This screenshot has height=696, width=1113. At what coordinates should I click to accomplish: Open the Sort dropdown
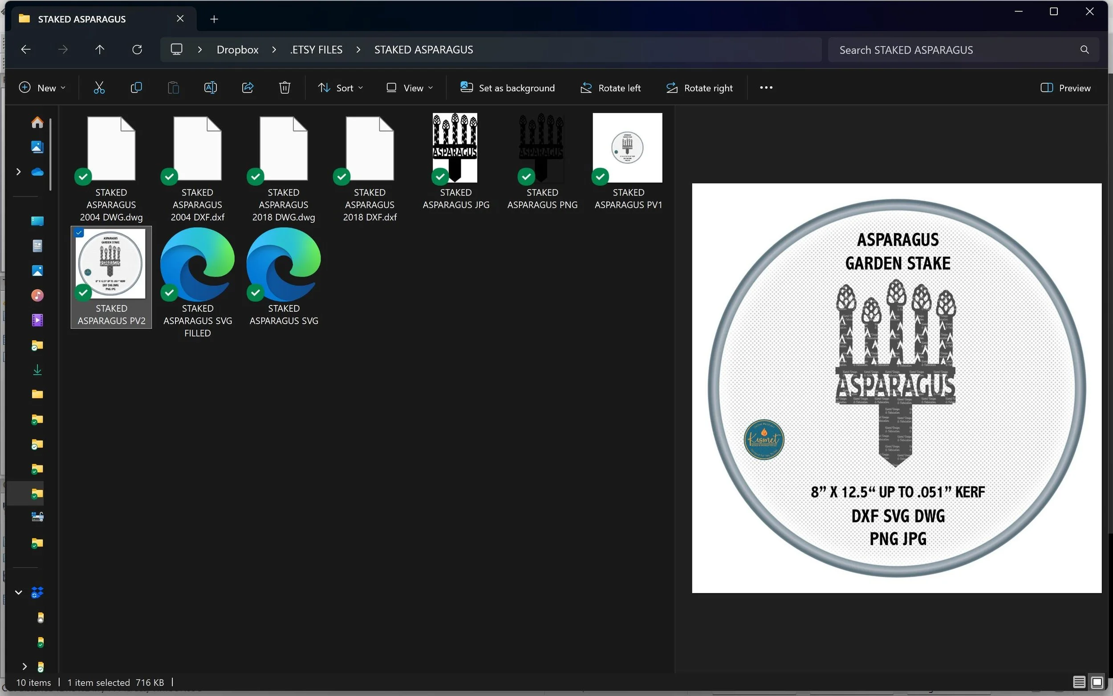[341, 88]
